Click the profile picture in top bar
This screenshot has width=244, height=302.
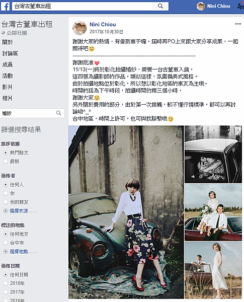[201, 6]
